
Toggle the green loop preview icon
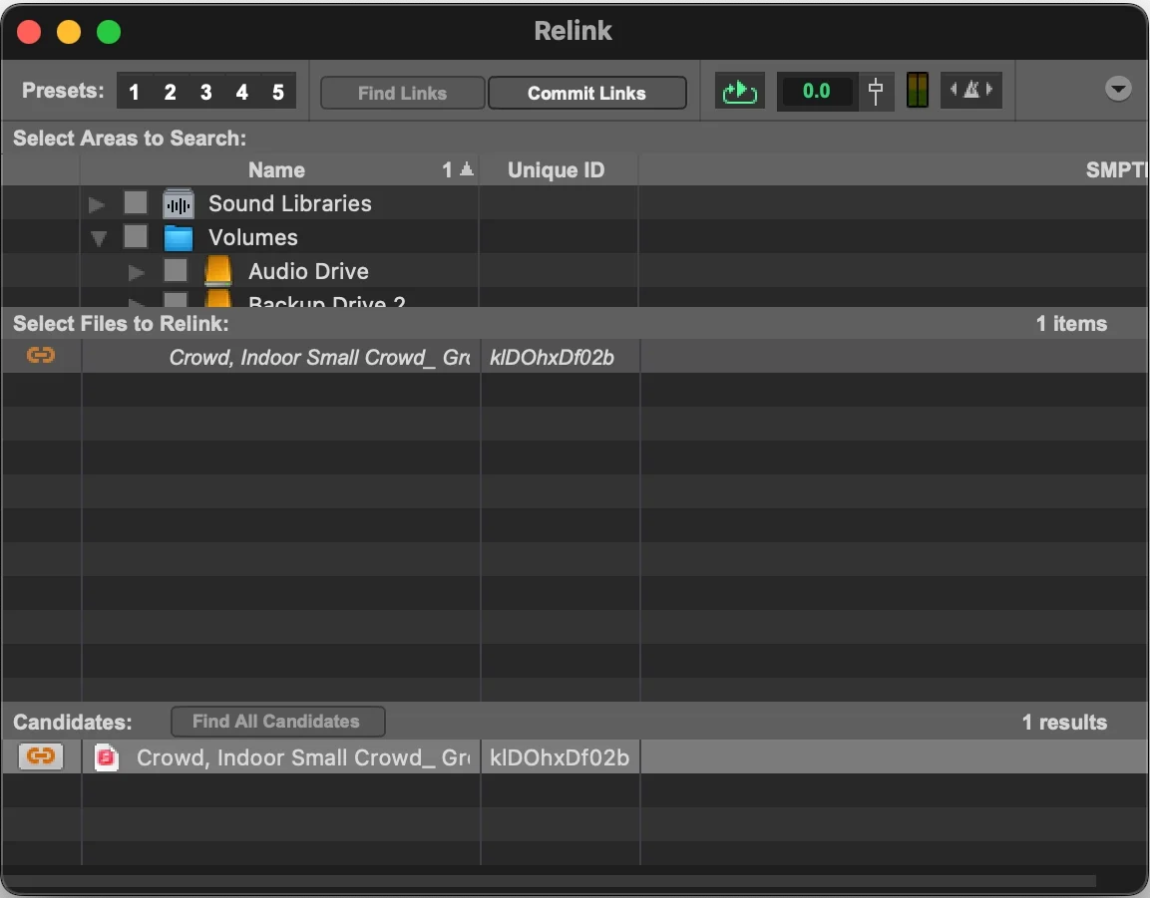739,91
